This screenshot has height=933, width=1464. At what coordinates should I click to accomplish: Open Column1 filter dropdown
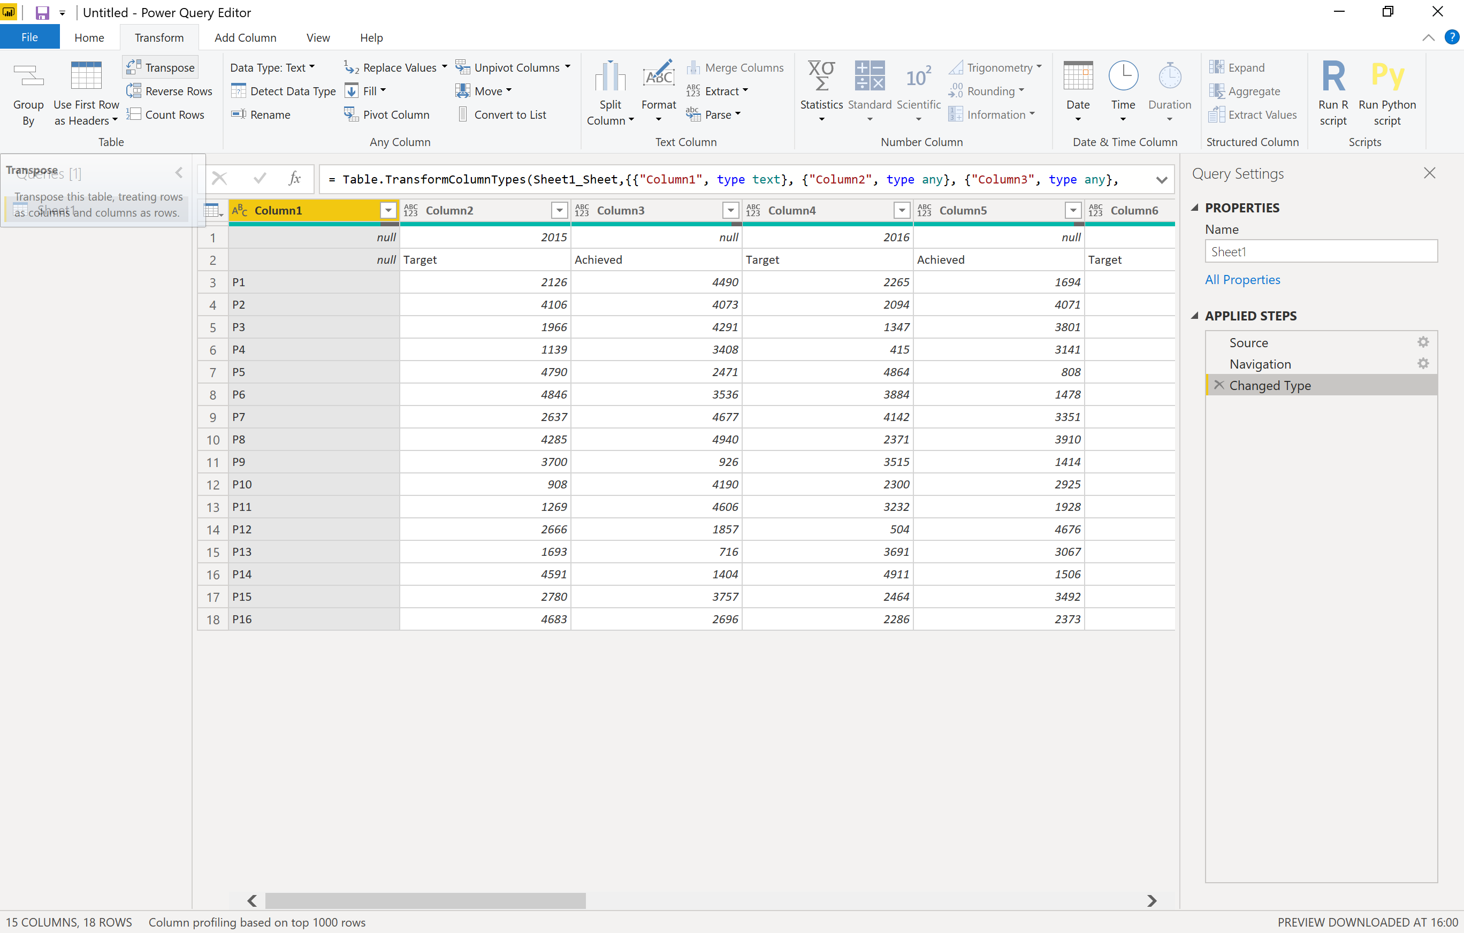(x=388, y=210)
